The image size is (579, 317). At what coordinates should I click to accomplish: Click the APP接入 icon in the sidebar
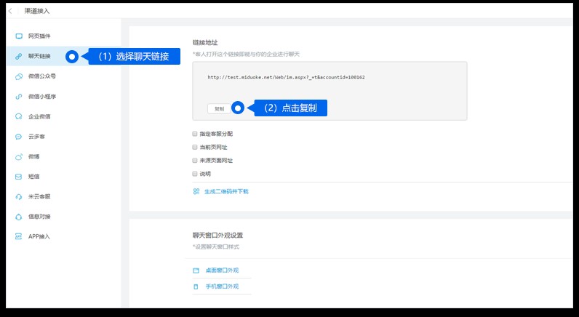click(x=19, y=236)
